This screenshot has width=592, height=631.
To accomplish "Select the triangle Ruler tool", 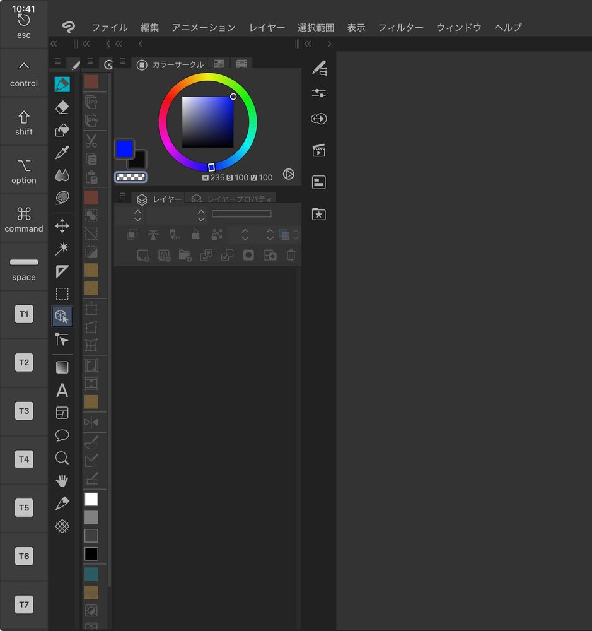I will pyautogui.click(x=62, y=271).
